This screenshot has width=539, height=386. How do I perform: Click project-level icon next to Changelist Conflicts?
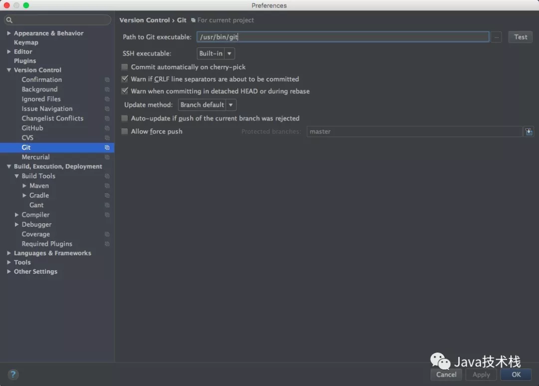(107, 118)
